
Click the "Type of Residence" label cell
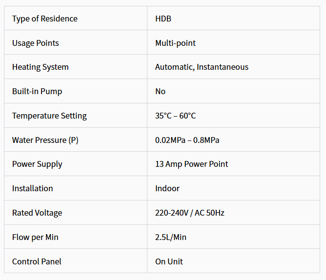45,19
